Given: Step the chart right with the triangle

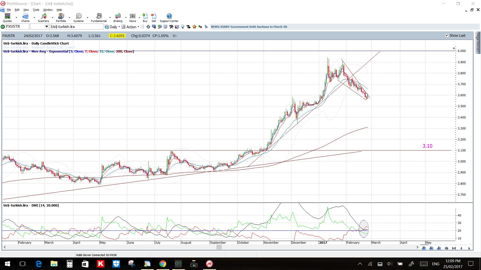Looking at the screenshot, I should tap(469, 248).
